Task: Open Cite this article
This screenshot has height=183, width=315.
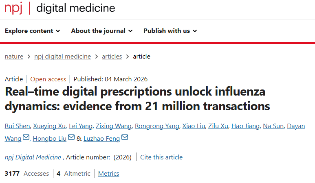Action: click(x=161, y=157)
